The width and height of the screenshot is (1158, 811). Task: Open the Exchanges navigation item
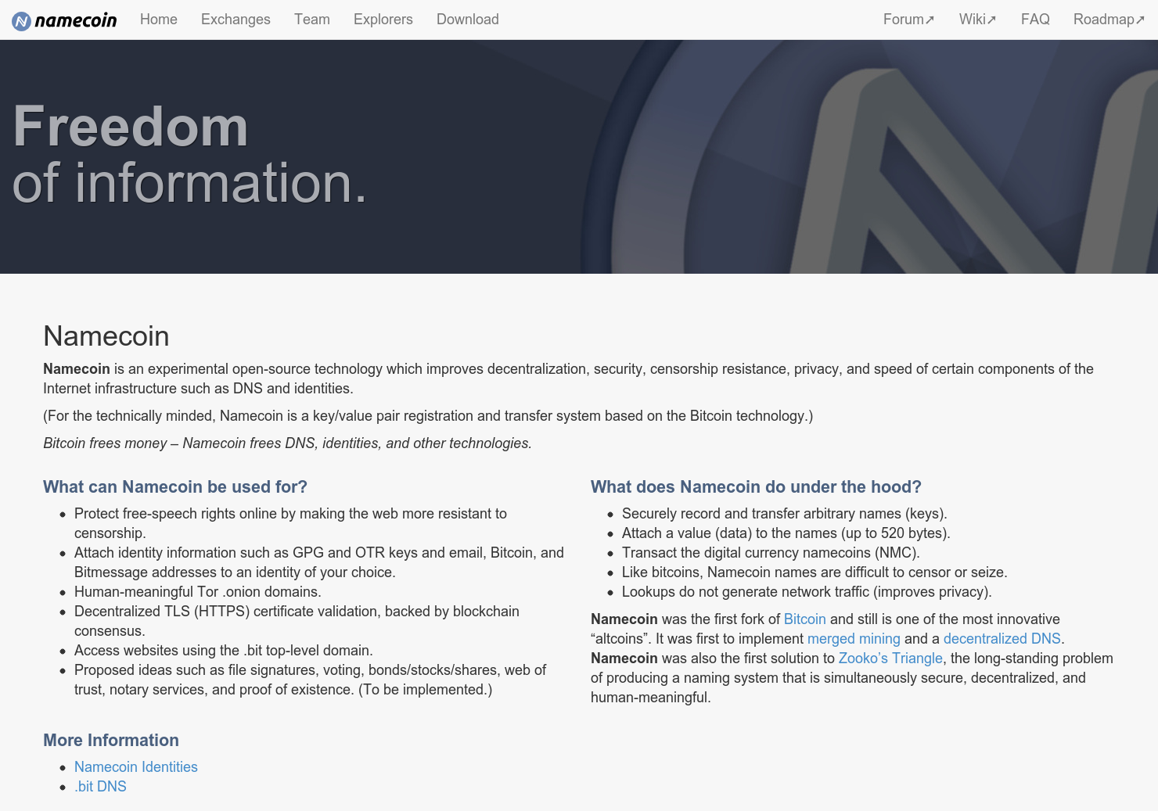[236, 20]
